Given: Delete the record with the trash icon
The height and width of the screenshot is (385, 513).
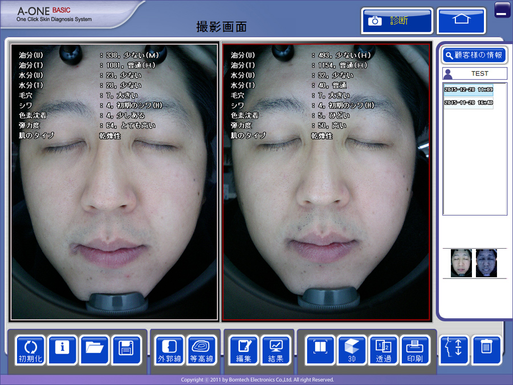Looking at the screenshot, I should [x=486, y=350].
